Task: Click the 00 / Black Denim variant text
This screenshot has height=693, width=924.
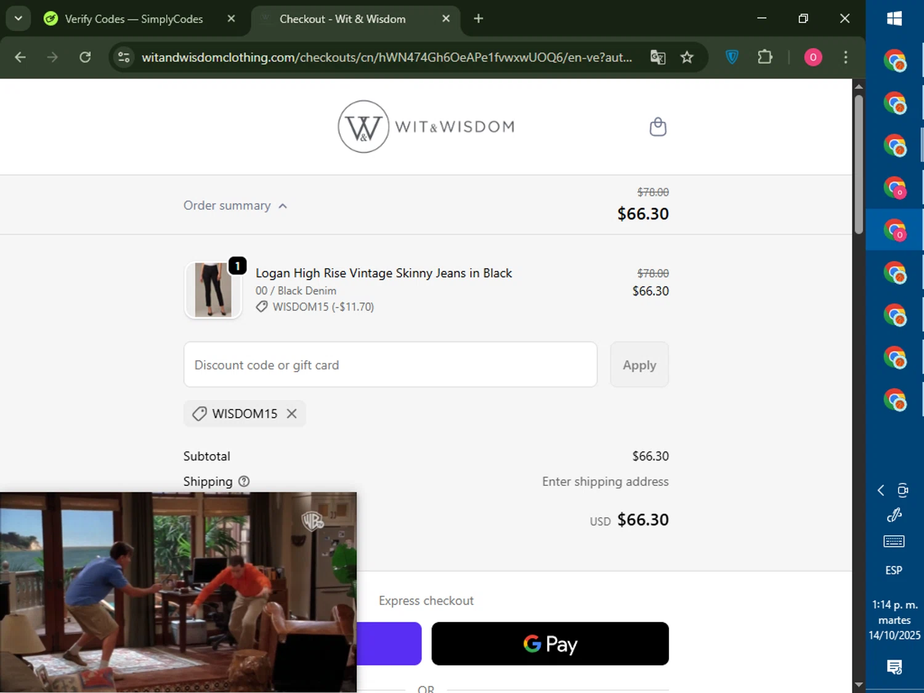Action: (x=296, y=291)
